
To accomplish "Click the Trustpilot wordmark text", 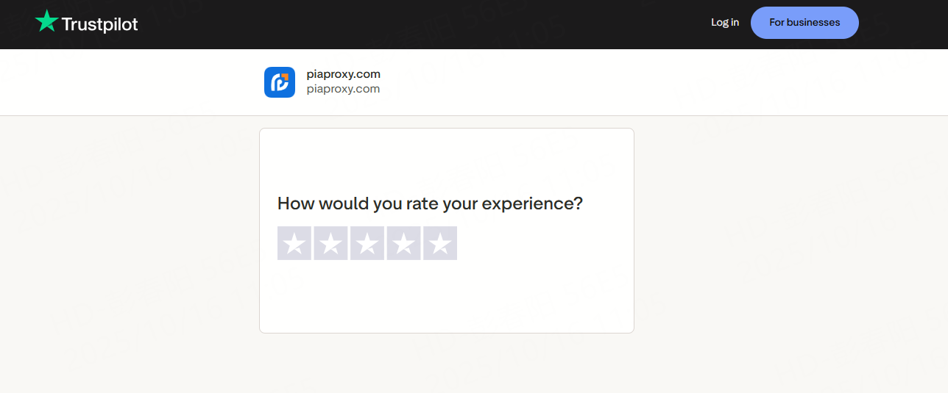I will pyautogui.click(x=99, y=24).
